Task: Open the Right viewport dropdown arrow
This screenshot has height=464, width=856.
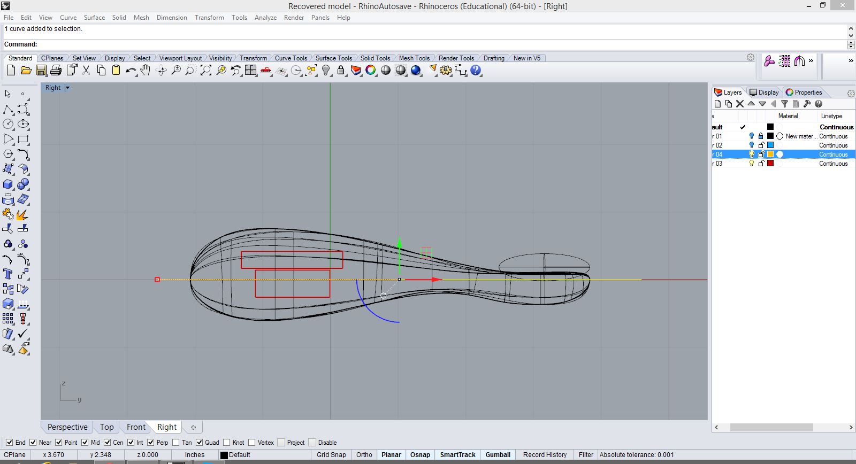Action: tap(67, 88)
